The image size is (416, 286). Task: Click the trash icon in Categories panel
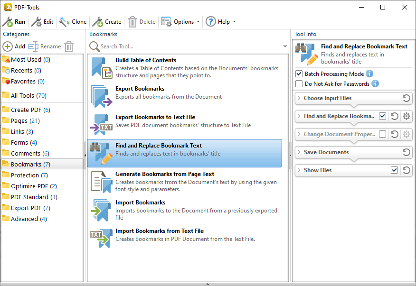[x=69, y=46]
